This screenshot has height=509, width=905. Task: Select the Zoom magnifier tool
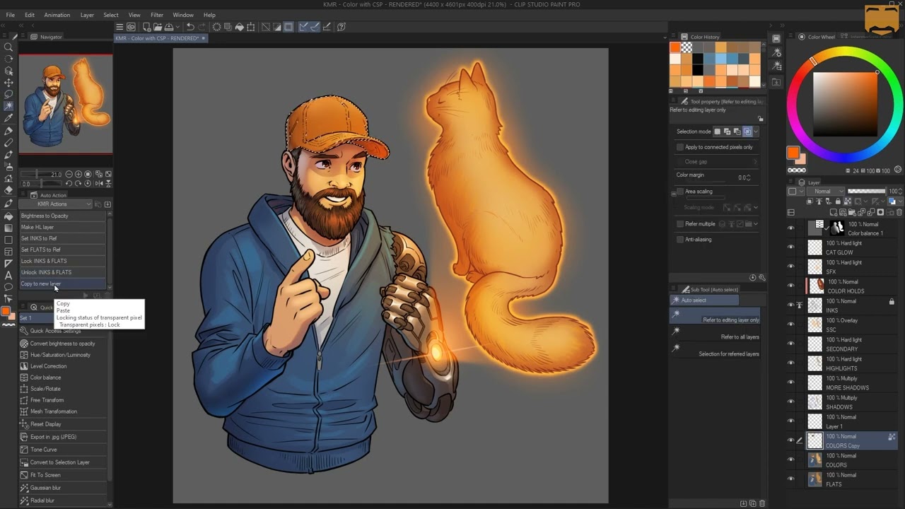[x=8, y=47]
